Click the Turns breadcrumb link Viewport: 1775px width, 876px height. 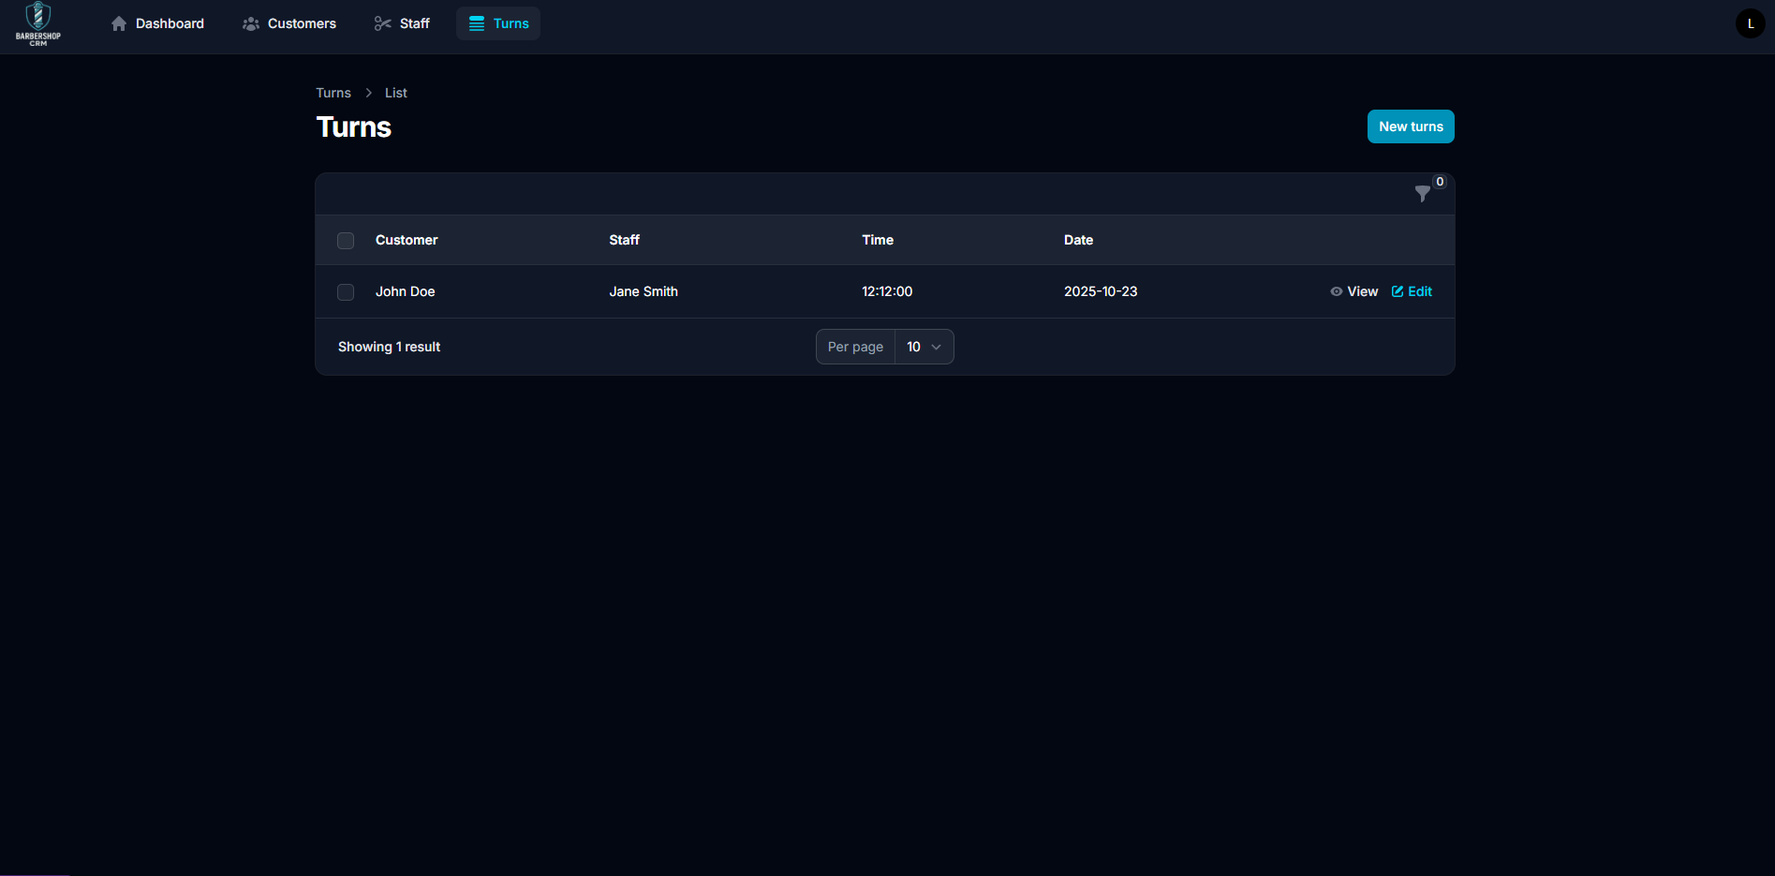pos(333,93)
